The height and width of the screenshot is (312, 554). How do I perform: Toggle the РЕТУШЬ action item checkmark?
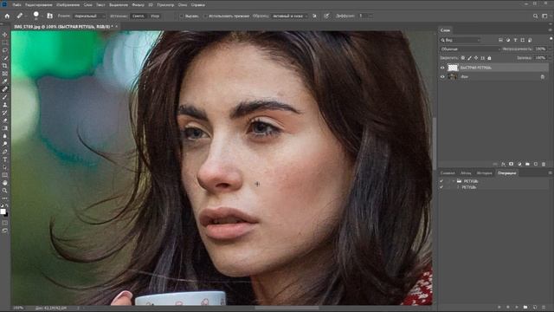(441, 187)
